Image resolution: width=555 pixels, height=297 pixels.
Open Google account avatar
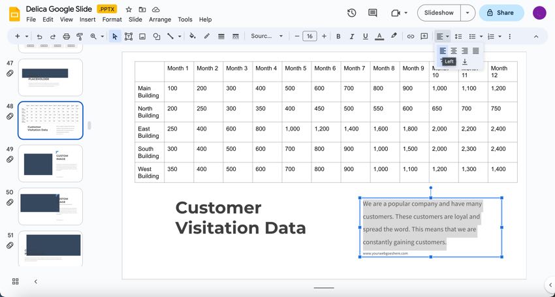pos(539,13)
